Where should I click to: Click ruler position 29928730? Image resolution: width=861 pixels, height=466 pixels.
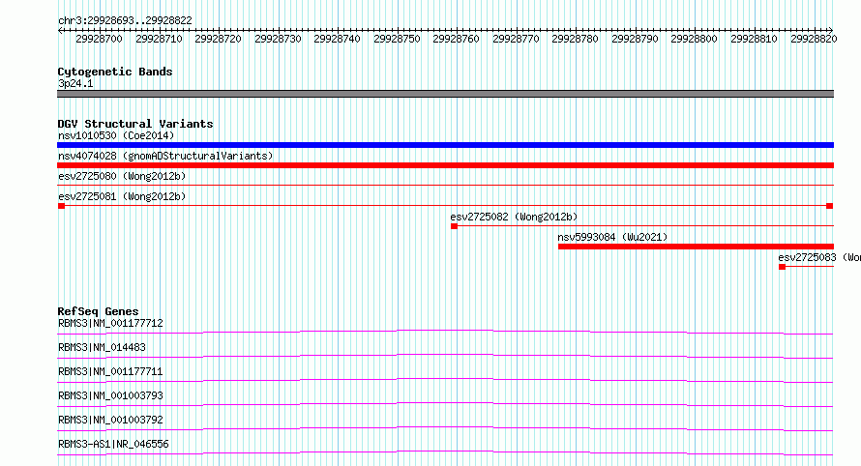point(278,39)
